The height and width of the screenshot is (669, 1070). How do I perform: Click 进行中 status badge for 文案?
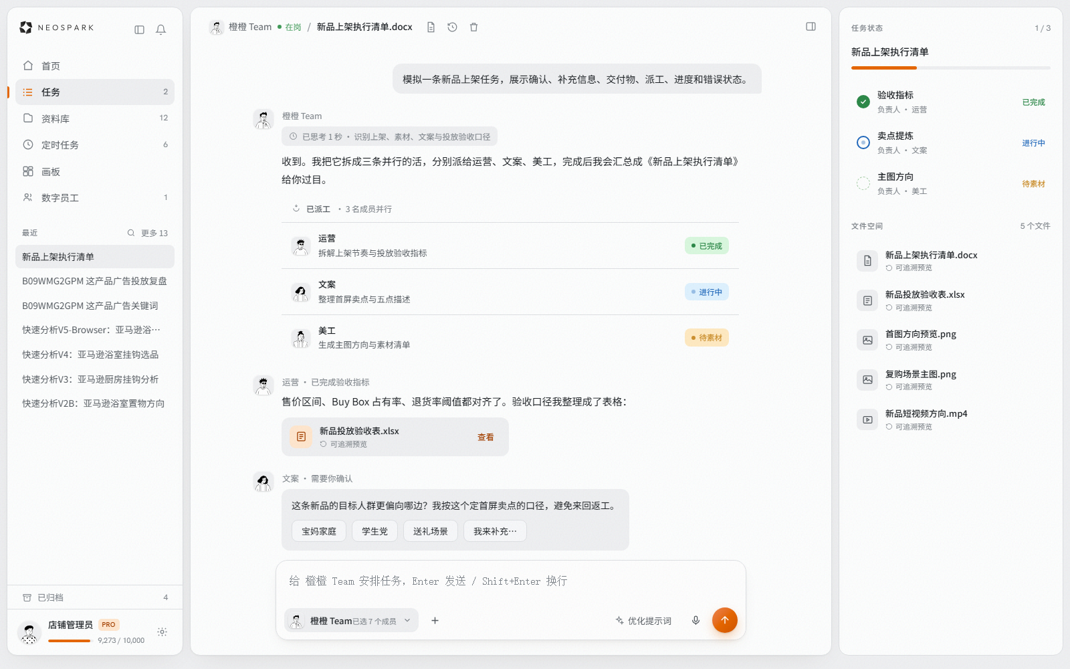706,292
